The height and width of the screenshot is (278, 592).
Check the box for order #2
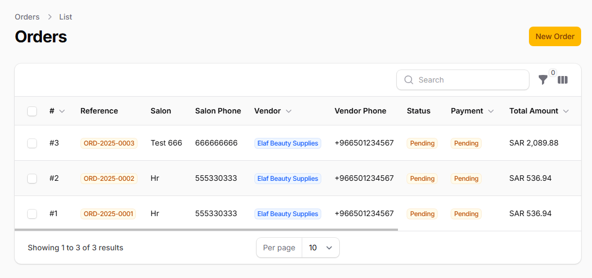32,179
